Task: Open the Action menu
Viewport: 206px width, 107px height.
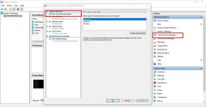Action: click(x=9, y=6)
